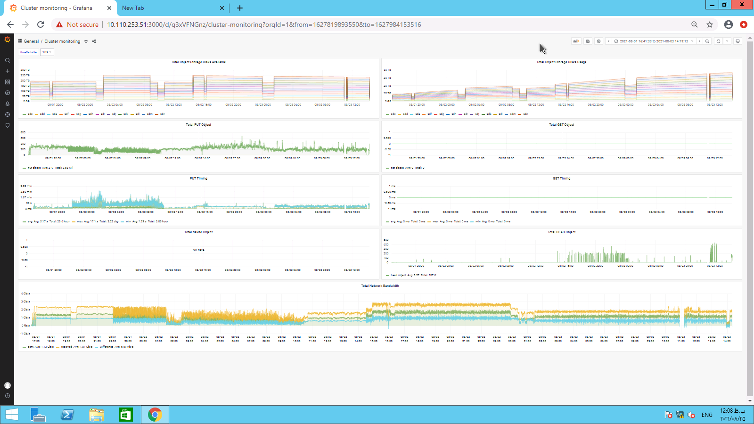The image size is (754, 424).
Task: Open the timeVariable 10s dropdown
Action: (47, 52)
